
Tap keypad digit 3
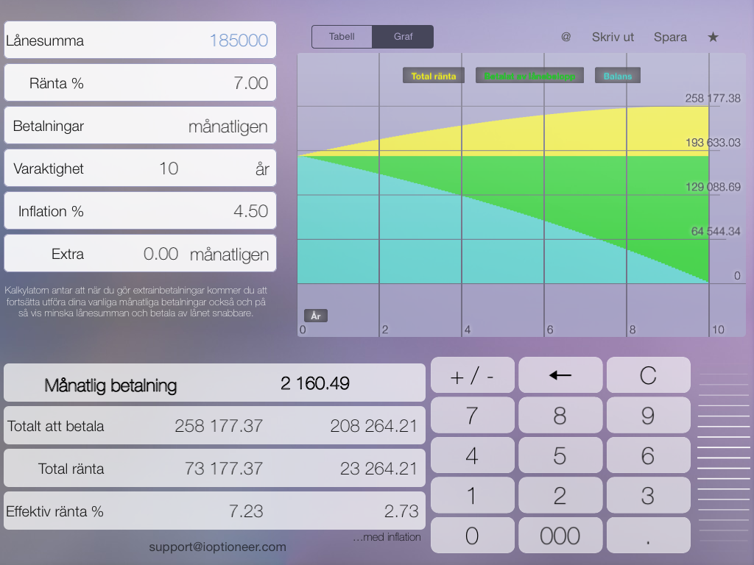[648, 495]
